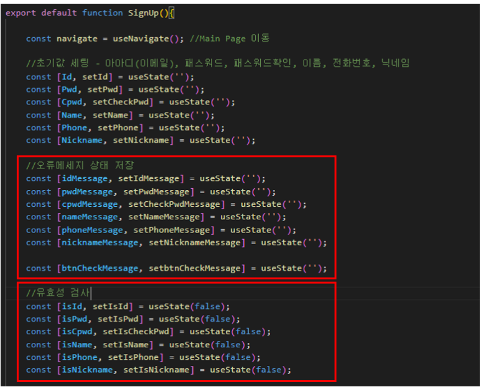Click the isId variable
481x387 pixels.
[72, 307]
